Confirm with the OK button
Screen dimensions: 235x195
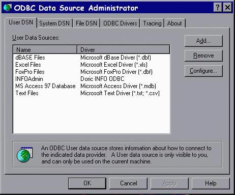pos(87,183)
